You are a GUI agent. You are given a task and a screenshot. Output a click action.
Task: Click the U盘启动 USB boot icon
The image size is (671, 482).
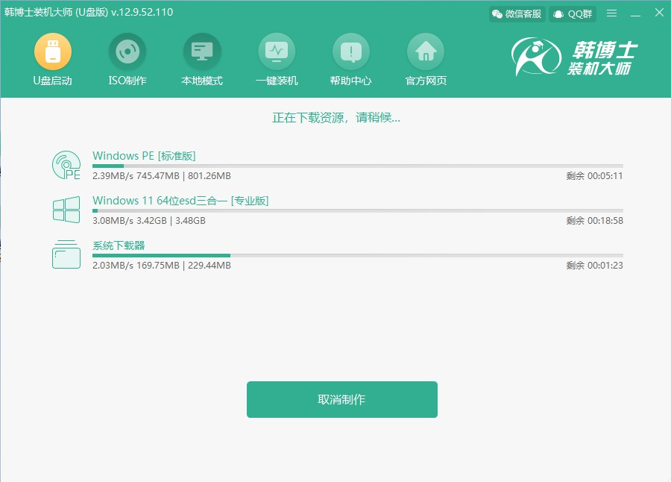point(53,52)
